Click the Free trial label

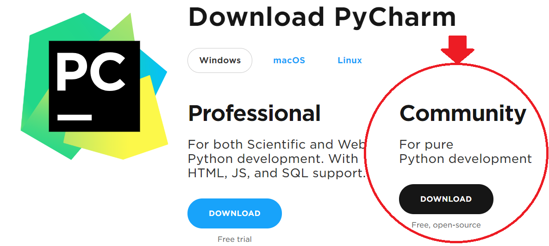(x=235, y=240)
